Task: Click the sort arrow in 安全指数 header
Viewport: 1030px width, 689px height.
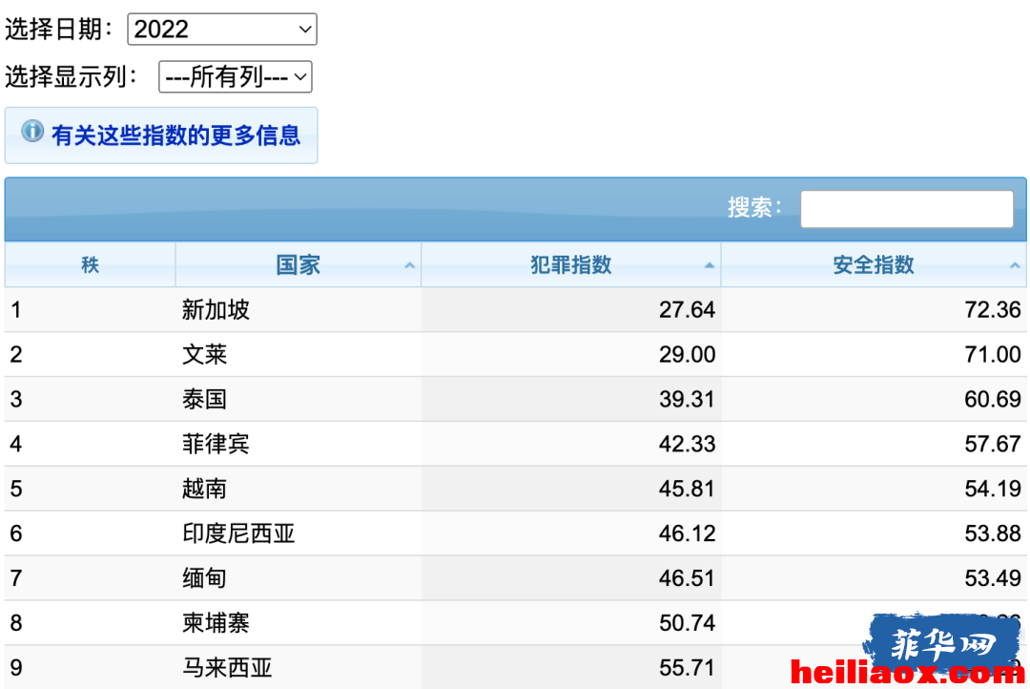Action: tap(1015, 265)
